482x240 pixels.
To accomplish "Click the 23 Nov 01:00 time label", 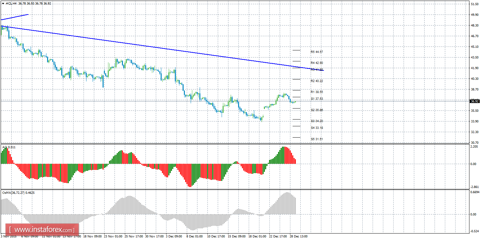I will [113, 236].
